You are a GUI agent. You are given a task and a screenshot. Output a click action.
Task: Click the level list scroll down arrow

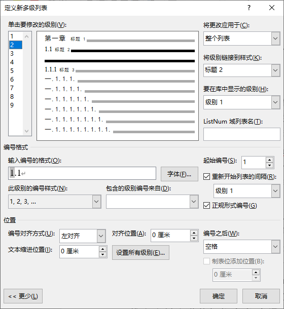click(x=27, y=131)
